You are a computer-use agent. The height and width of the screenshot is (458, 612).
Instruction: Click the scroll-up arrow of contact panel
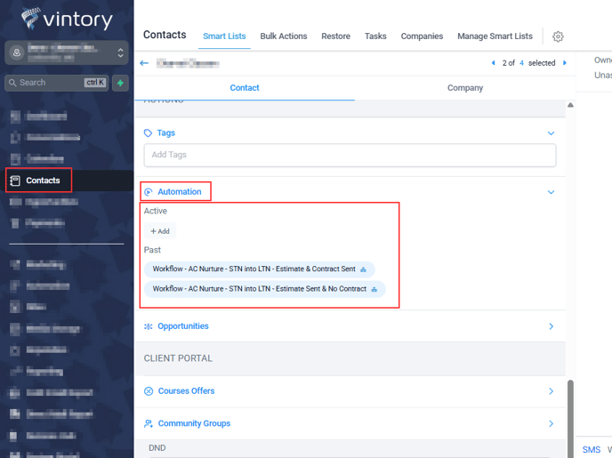pyautogui.click(x=570, y=105)
